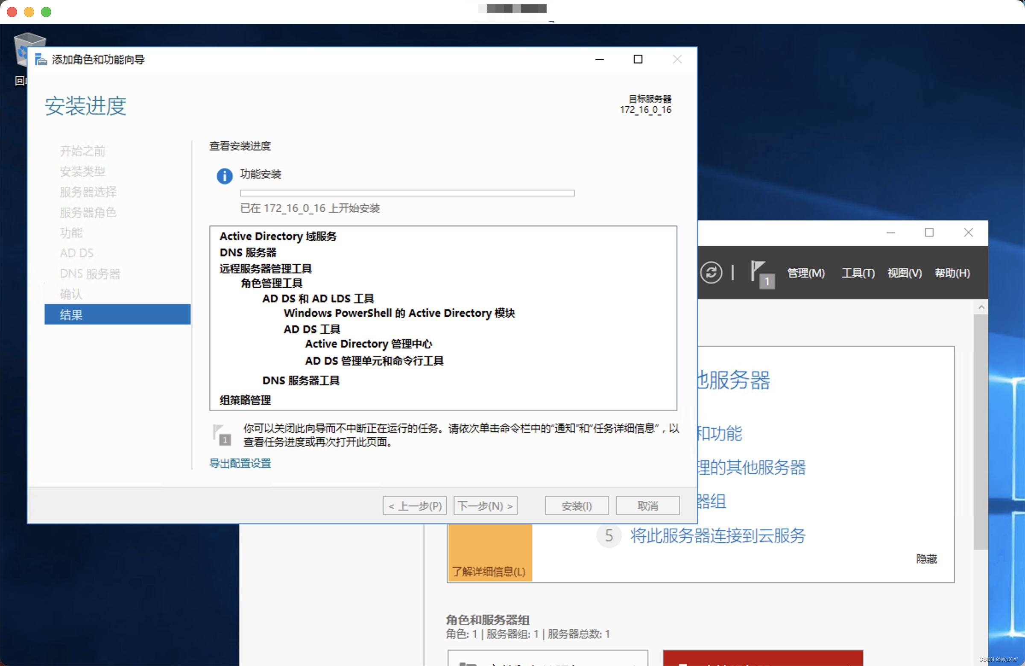The height and width of the screenshot is (666, 1025).
Task: Click 远程服务器管理工具 entry
Action: (x=266, y=268)
